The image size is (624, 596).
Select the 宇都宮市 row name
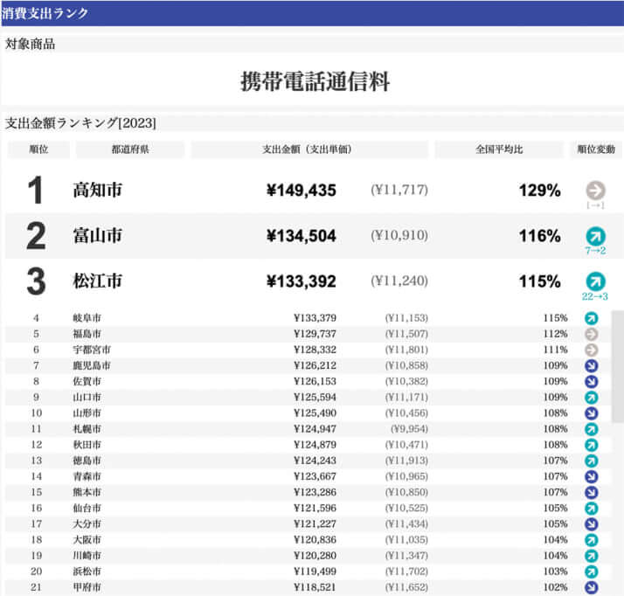click(x=91, y=350)
